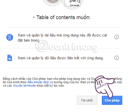Click the user profile picture at top
The width and height of the screenshot is (128, 112).
pyautogui.click(x=52, y=1)
